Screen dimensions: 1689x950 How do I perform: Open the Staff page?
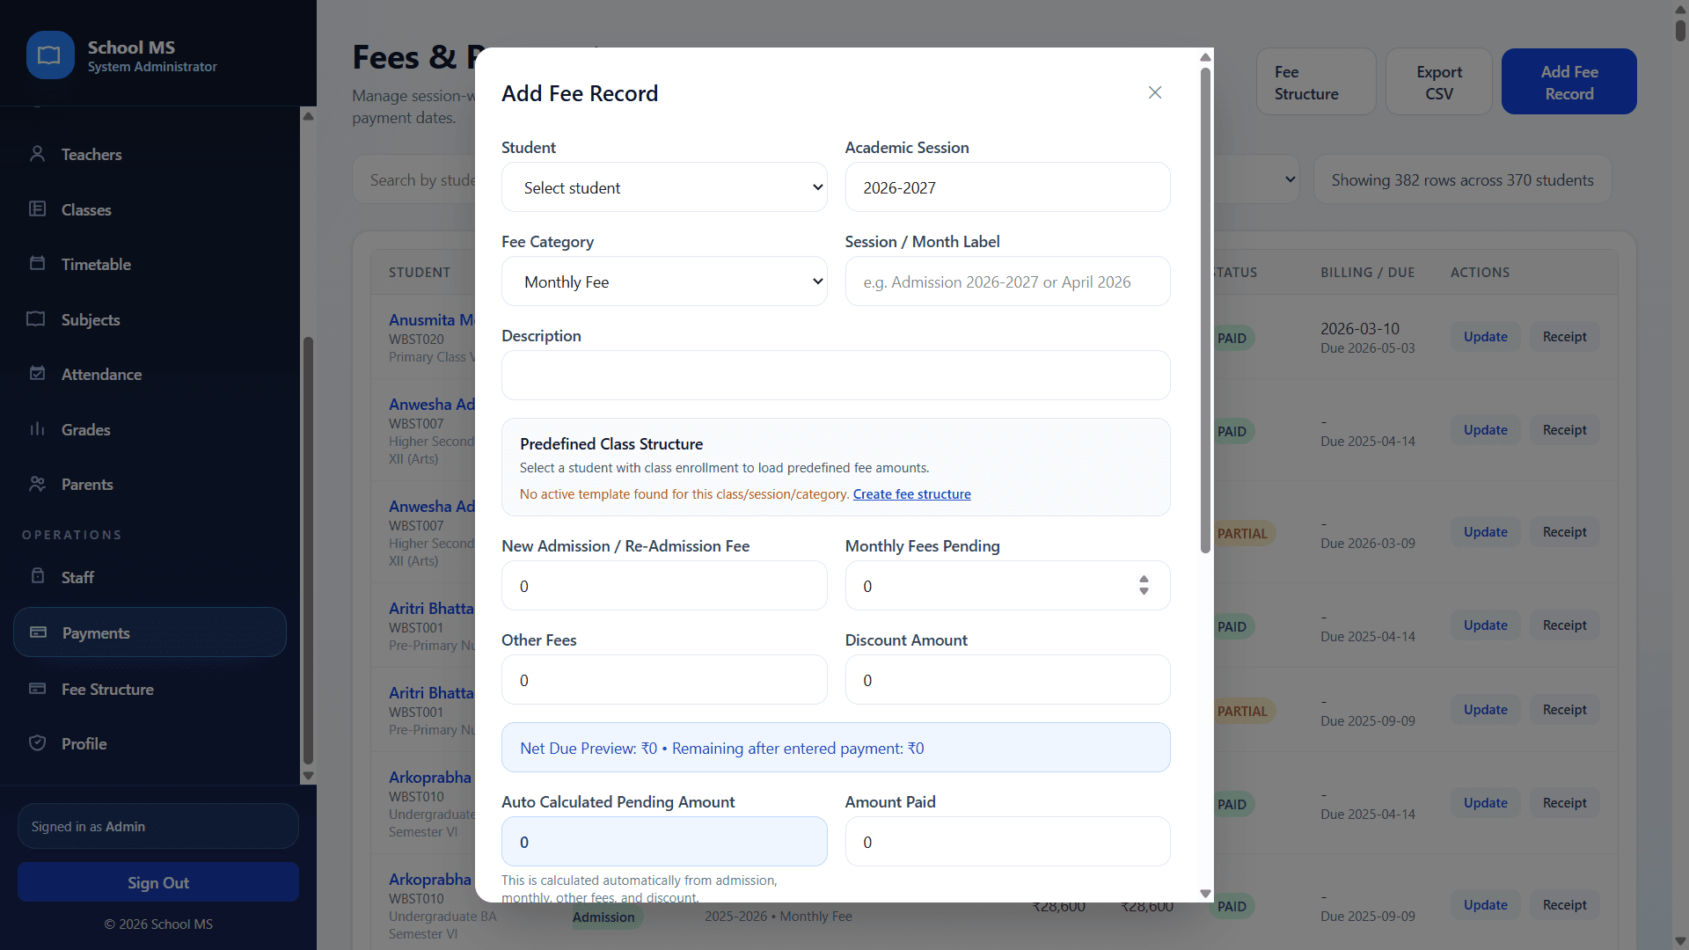pos(77,578)
